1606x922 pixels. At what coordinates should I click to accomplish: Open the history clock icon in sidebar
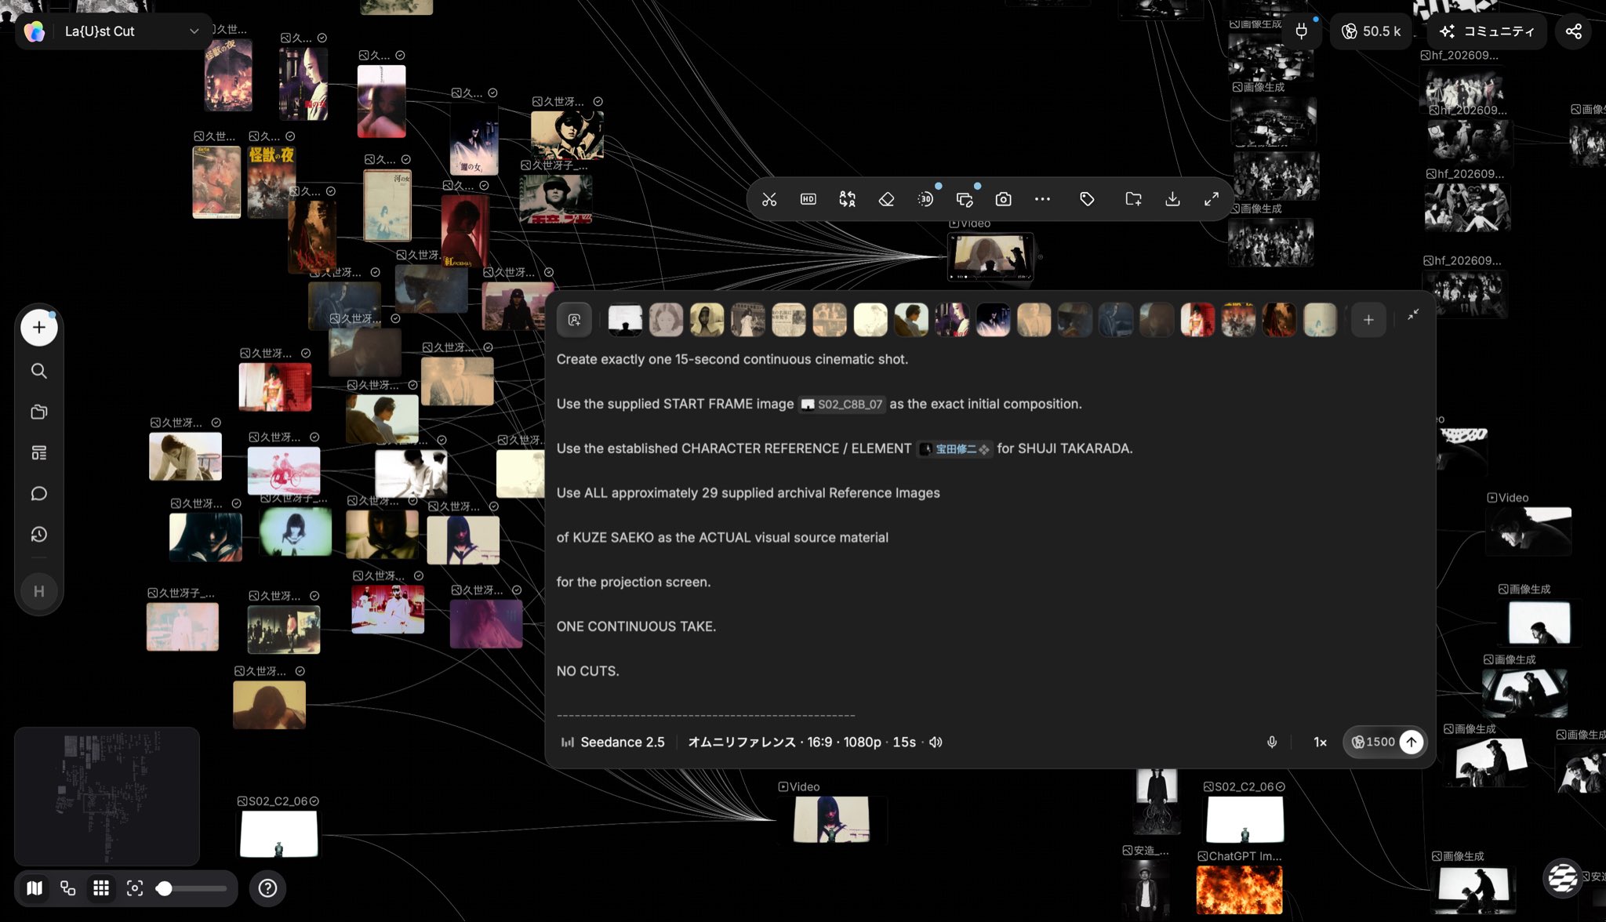coord(38,534)
